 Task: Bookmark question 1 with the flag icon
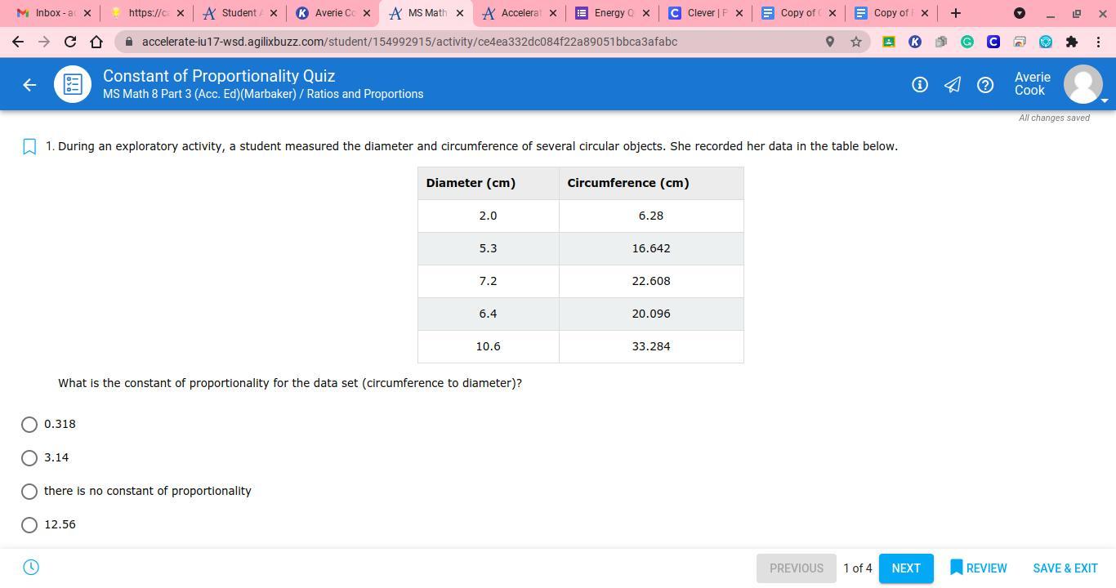click(29, 147)
